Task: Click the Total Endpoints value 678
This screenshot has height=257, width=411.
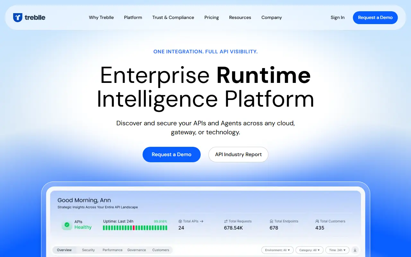Action: [x=274, y=228]
